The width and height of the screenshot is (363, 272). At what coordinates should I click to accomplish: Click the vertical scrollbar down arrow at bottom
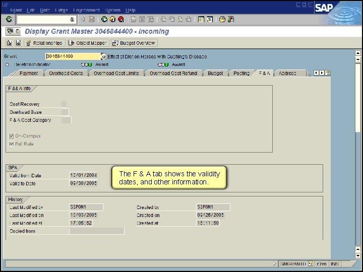pos(358,256)
